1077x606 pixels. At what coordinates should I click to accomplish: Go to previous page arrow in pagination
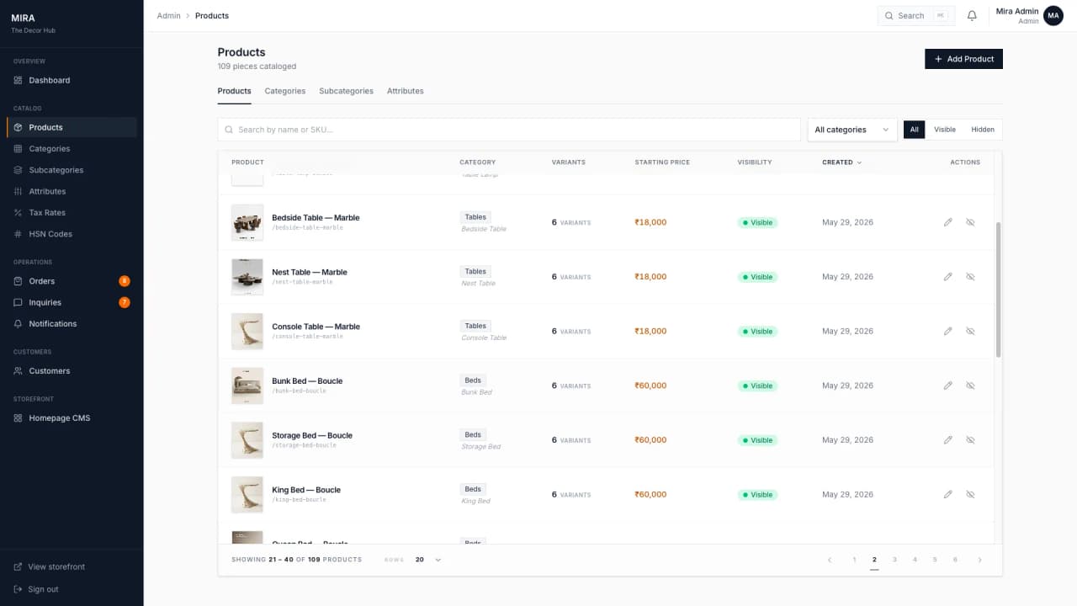point(830,560)
